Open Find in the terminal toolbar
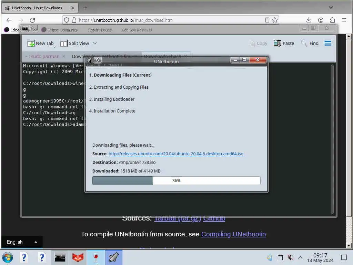The height and width of the screenshot is (265, 353). pyautogui.click(x=310, y=43)
